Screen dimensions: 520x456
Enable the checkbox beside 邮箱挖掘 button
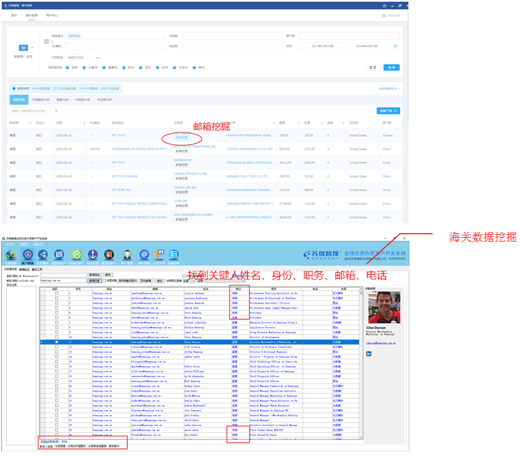[104, 280]
